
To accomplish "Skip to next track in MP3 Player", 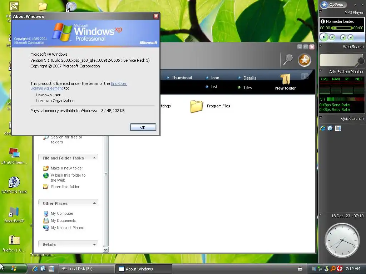I will [350, 37].
